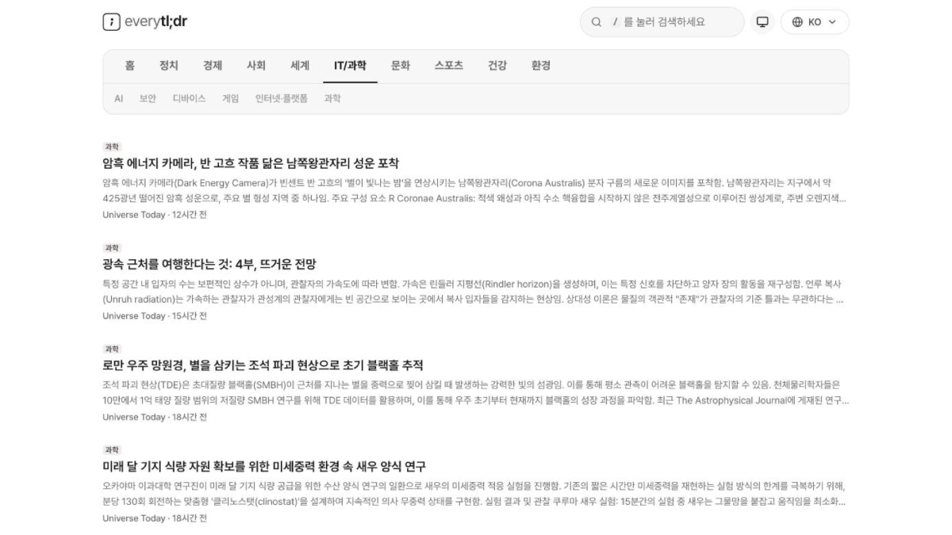Open article 로만 우주 망원경 headline
Image resolution: width=952 pixels, height=535 pixels.
(x=263, y=365)
